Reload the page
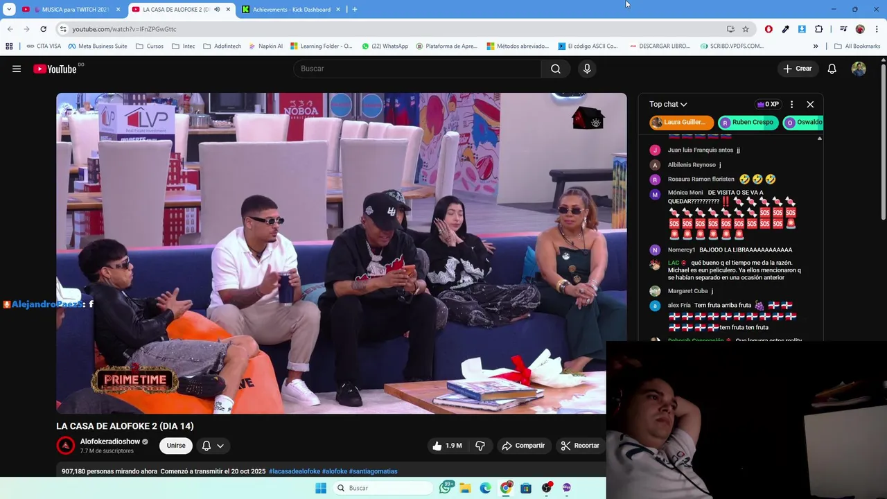Screen dimensions: 887x499 click(x=43, y=29)
